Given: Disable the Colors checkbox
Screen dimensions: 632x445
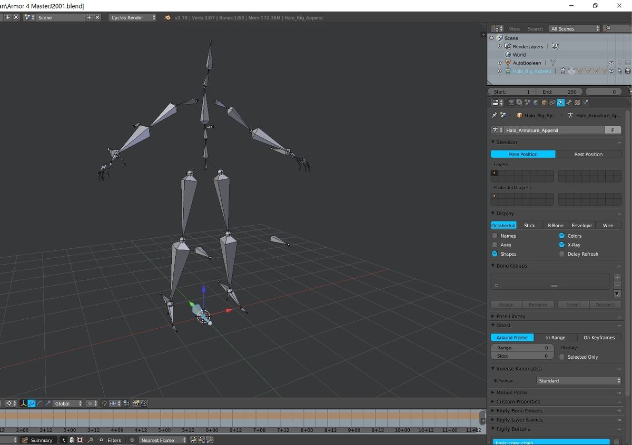Looking at the screenshot, I should tap(561, 236).
